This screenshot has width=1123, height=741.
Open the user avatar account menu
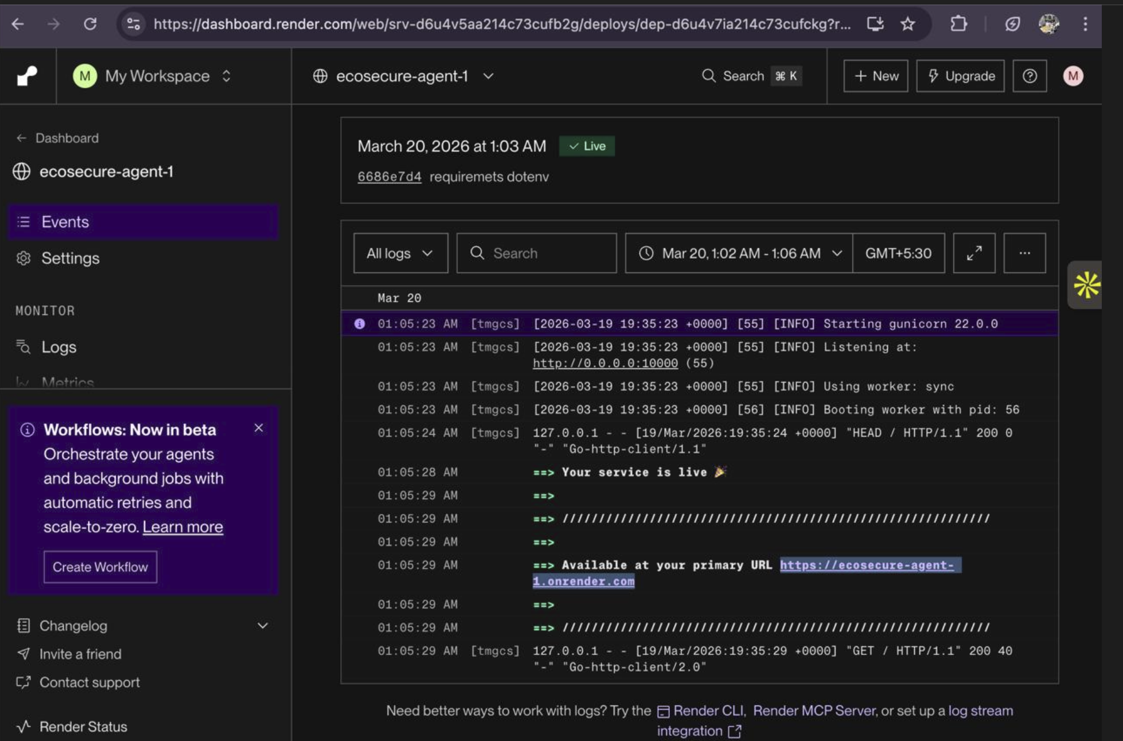(1073, 76)
